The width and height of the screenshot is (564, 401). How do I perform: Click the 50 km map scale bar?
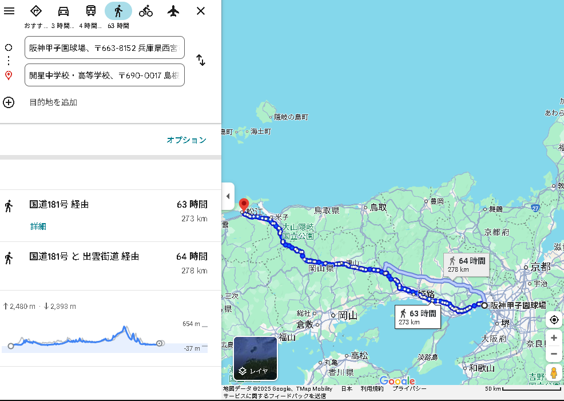point(523,389)
